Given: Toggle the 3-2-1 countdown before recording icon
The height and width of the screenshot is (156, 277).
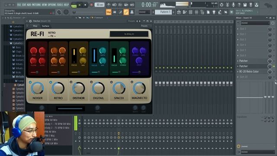Looking at the screenshot, I should [120, 5].
